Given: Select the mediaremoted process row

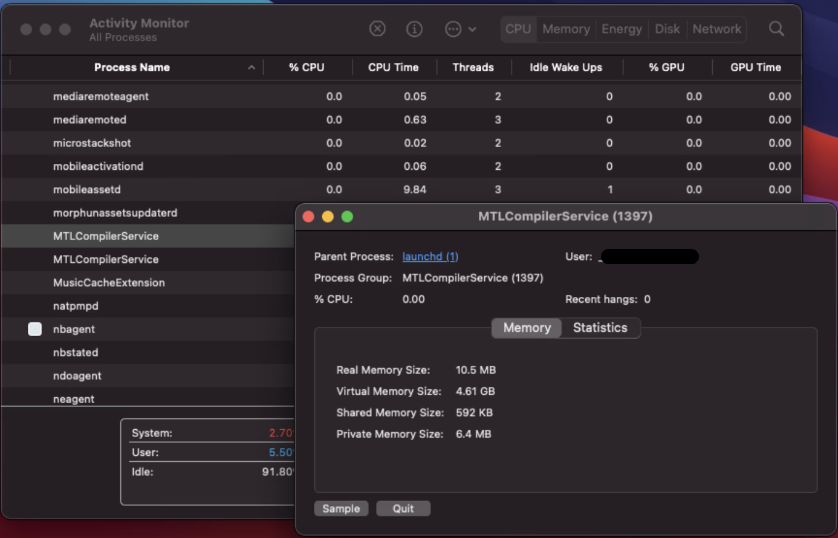Looking at the screenshot, I should [x=401, y=120].
